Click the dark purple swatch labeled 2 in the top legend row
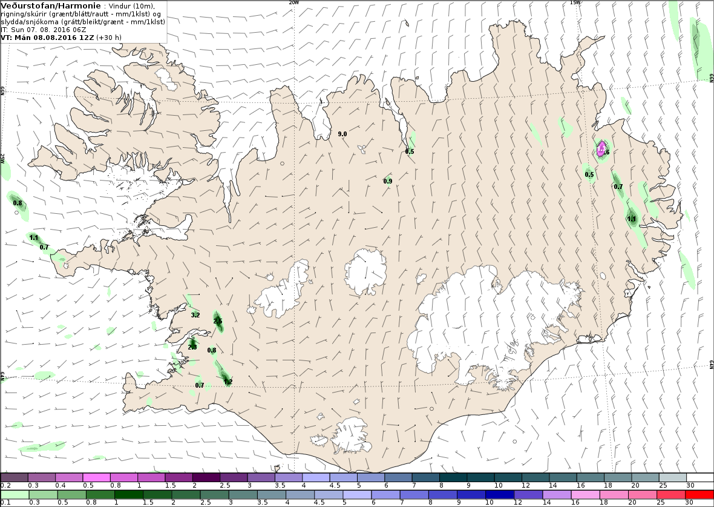The image size is (714, 507). click(x=206, y=477)
